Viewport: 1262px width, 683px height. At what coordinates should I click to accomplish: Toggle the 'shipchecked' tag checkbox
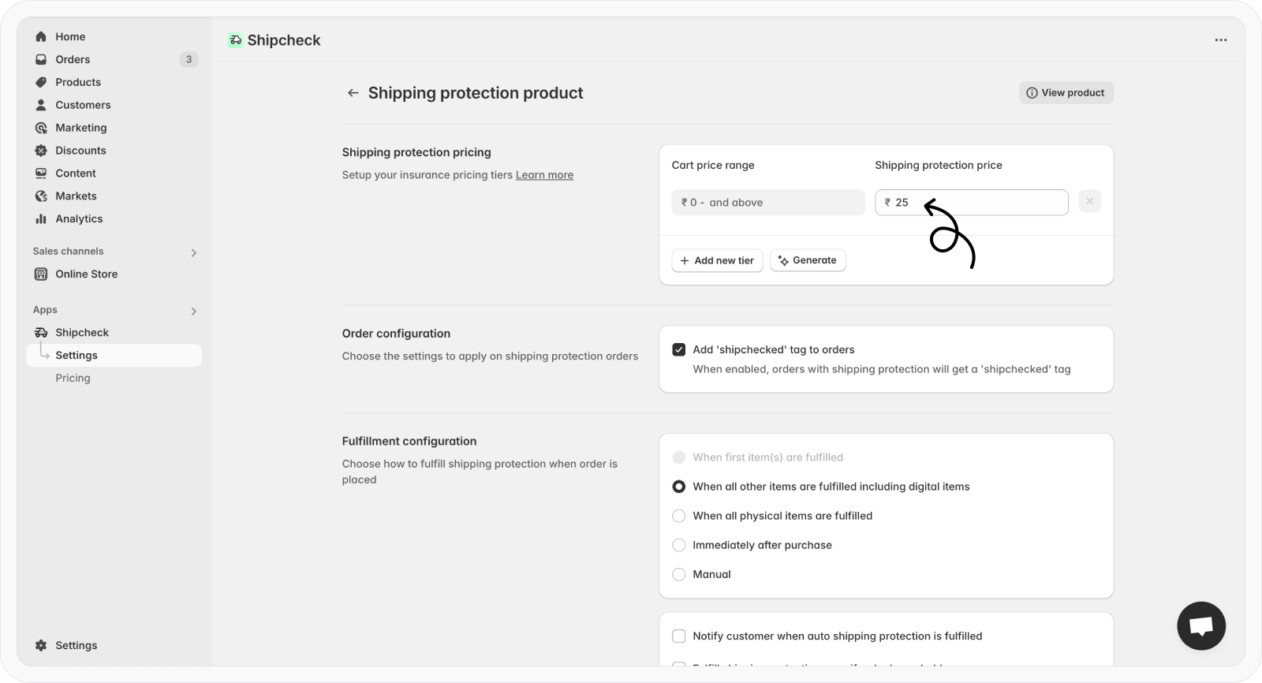678,349
